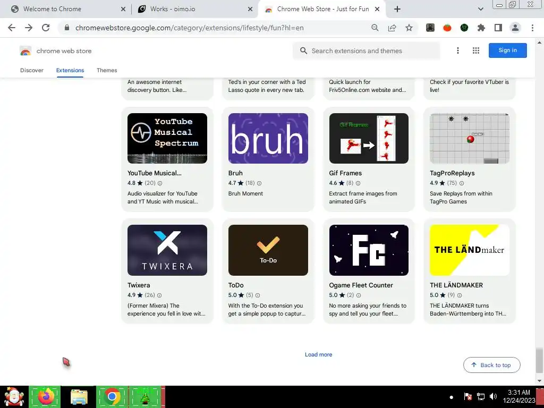The image size is (544, 408).
Task: Show rating info for ToDo
Action: (258, 295)
